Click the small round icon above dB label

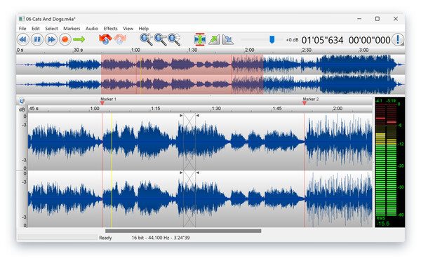[22, 101]
